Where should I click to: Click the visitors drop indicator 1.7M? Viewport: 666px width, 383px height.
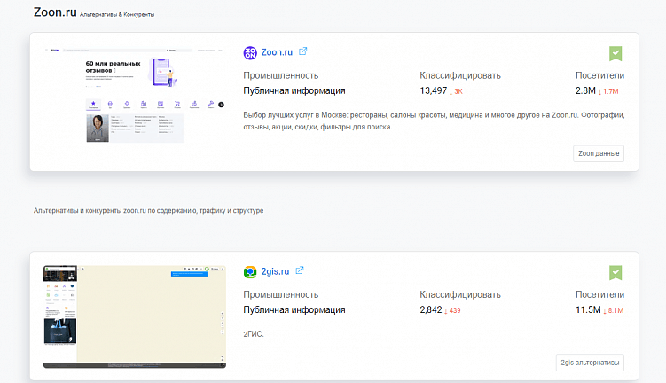pos(608,91)
